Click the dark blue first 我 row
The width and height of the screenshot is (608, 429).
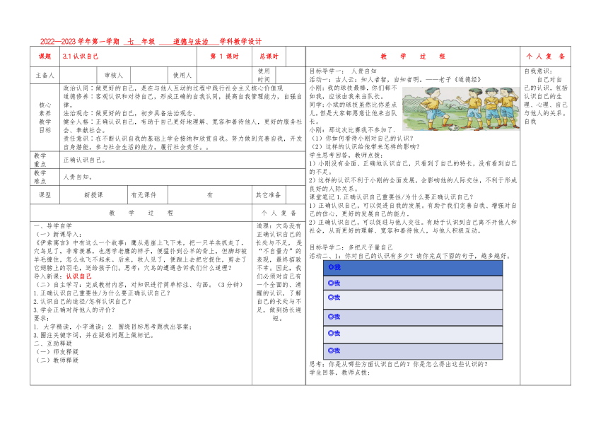tap(413, 268)
